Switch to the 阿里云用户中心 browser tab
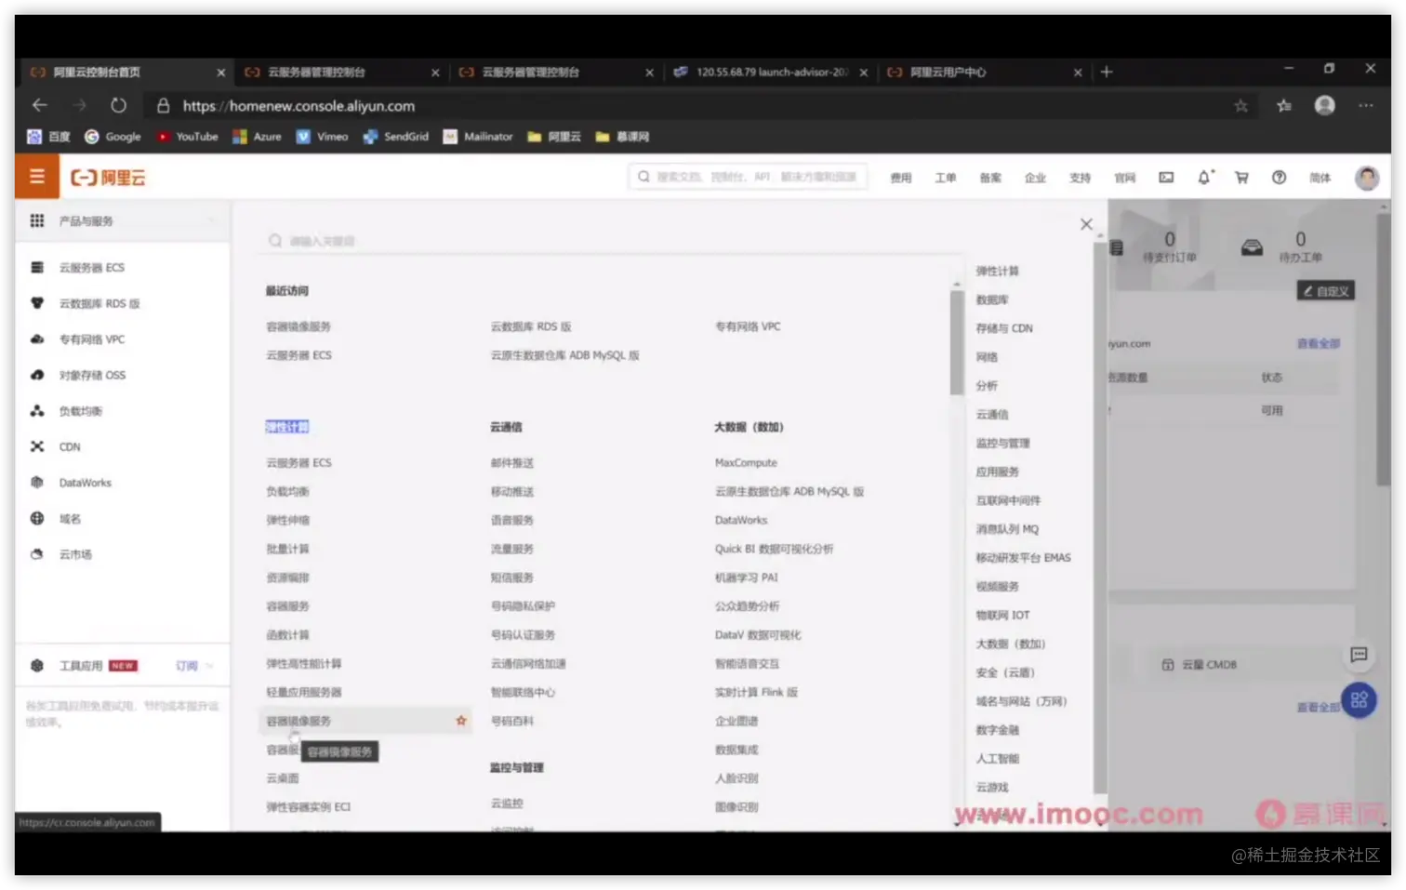The height and width of the screenshot is (890, 1406). click(x=984, y=72)
